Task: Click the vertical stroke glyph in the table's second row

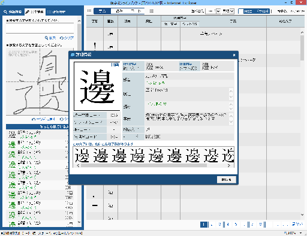Action: (95, 46)
